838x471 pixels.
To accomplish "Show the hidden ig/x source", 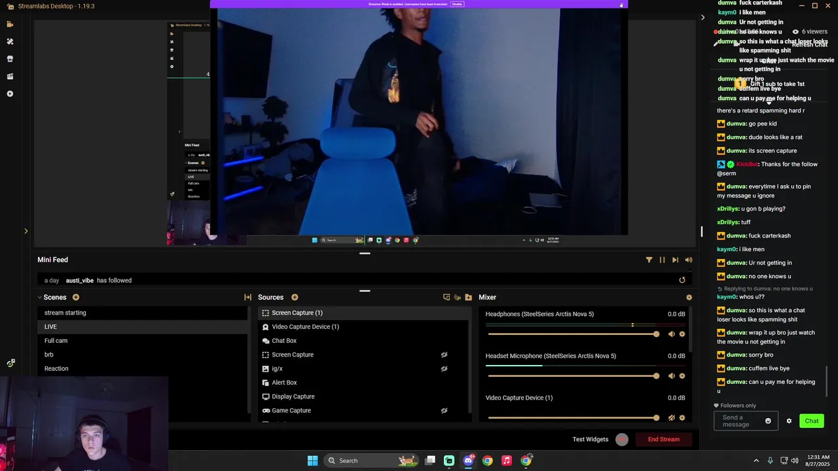I will pos(444,368).
